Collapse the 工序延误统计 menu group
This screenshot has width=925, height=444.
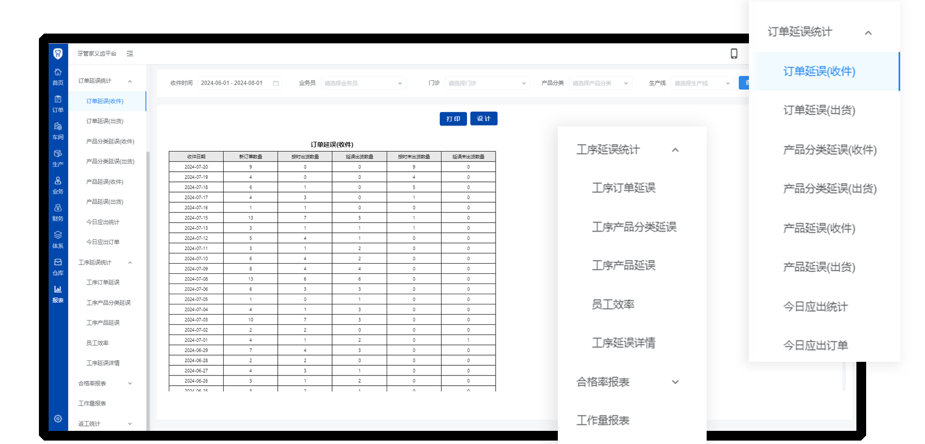[x=105, y=263]
